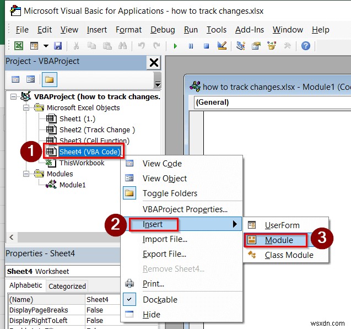351x329 pixels.
Task: Select Sheet4 (VBA Code) tree item
Action: [x=89, y=152]
